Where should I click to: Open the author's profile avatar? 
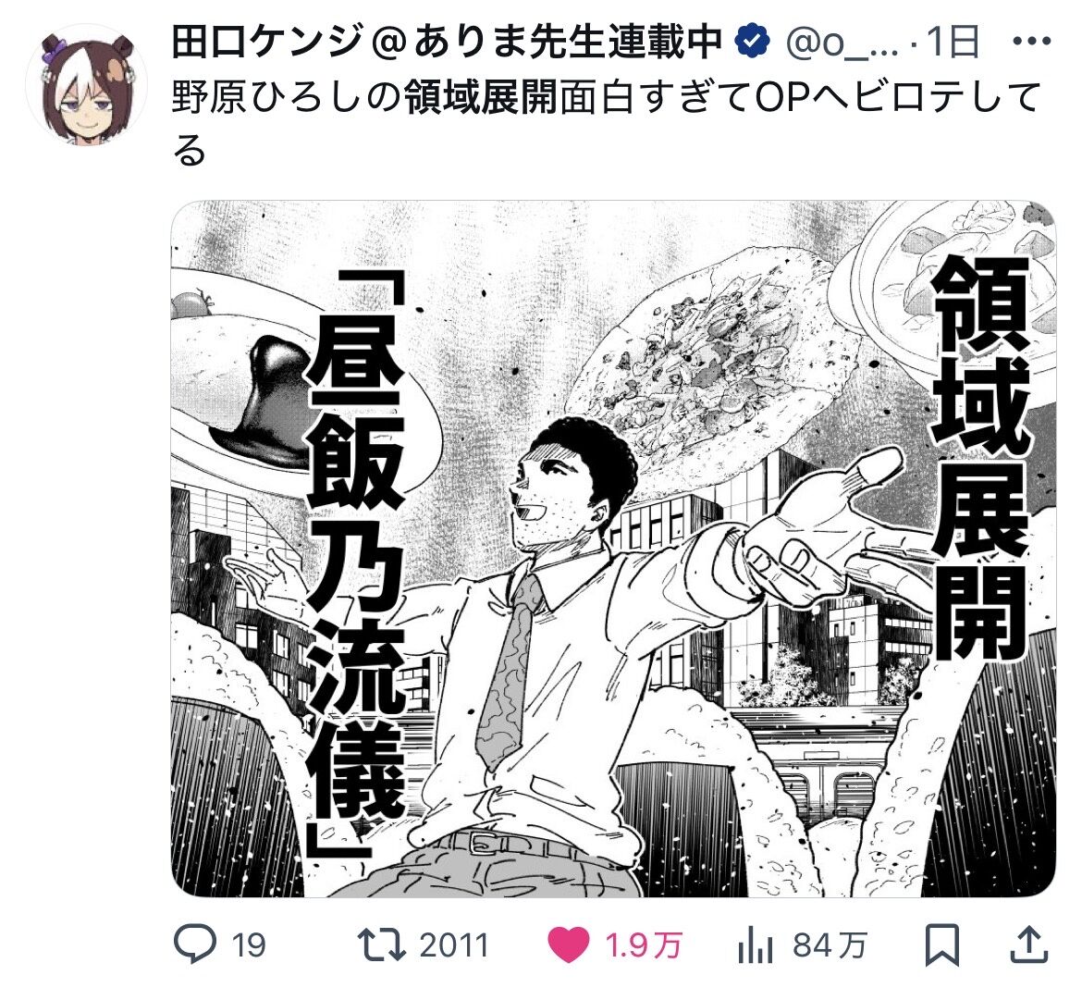point(86,85)
